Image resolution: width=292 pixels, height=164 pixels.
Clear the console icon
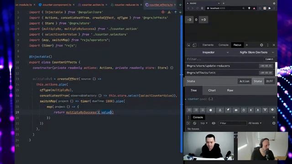pyautogui.click(x=195, y=123)
